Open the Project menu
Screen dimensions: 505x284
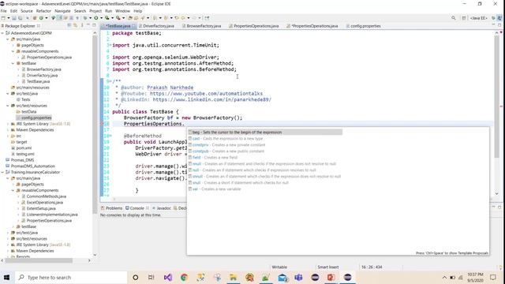coord(95,11)
